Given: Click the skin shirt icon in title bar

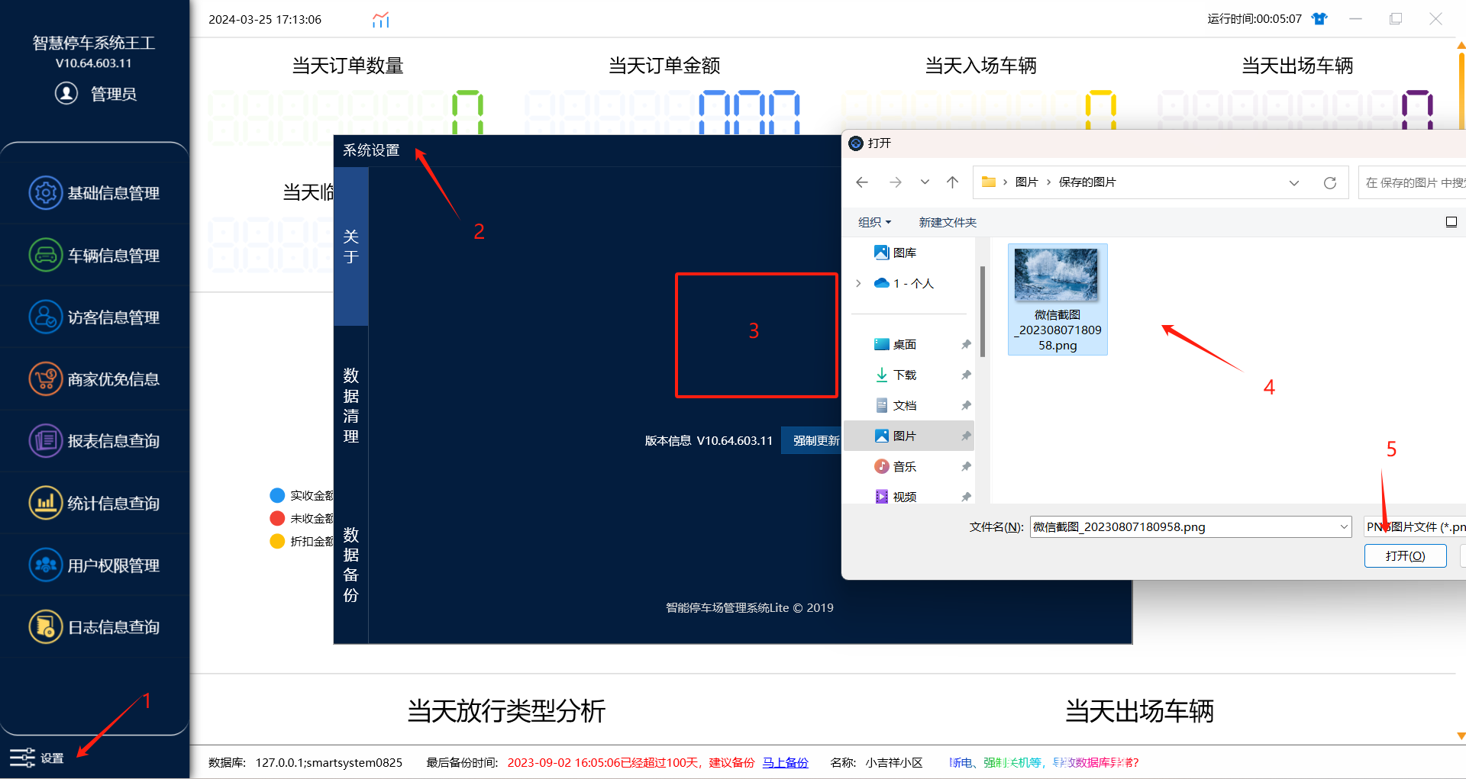Looking at the screenshot, I should click(x=1319, y=19).
